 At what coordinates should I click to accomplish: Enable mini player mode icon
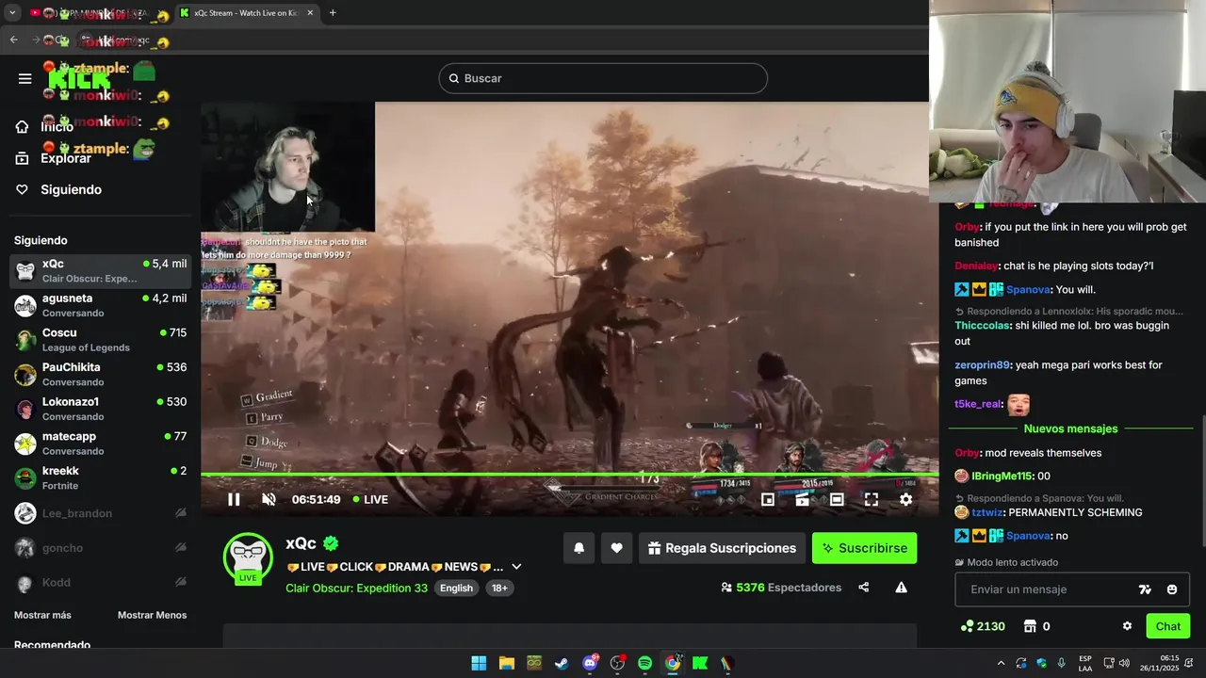pos(768,499)
